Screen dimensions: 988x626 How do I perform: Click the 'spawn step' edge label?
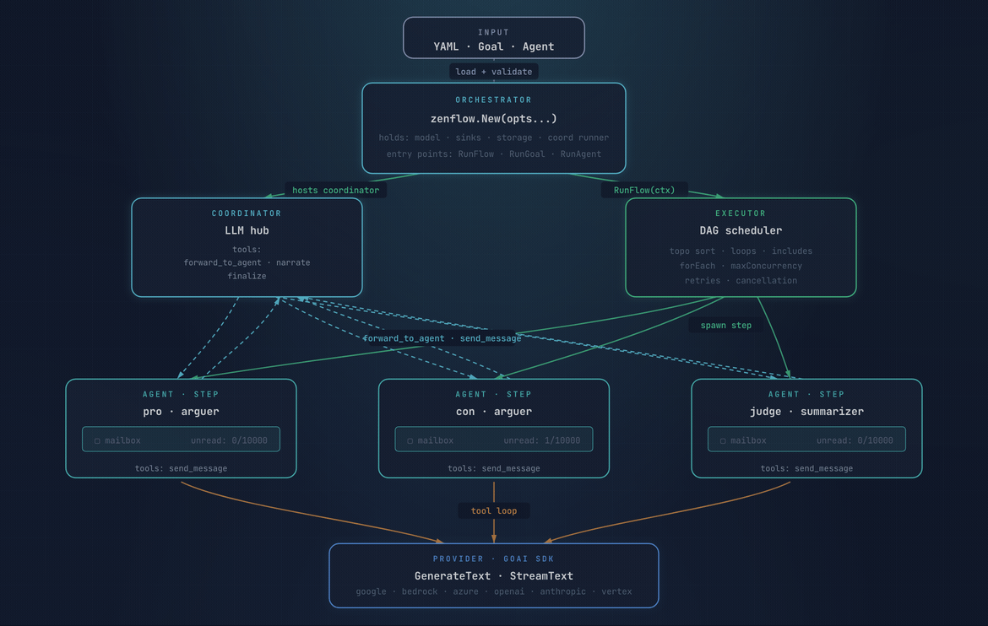[x=726, y=326]
